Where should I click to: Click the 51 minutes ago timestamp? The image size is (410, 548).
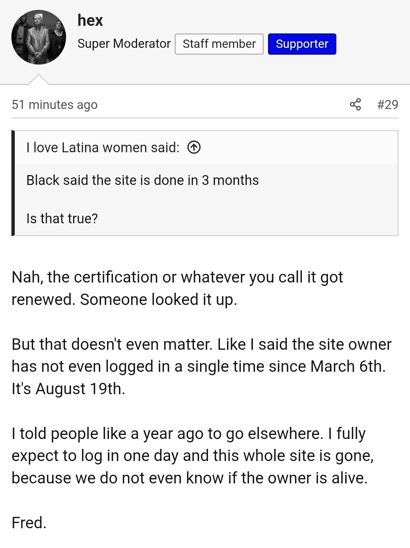tap(55, 104)
